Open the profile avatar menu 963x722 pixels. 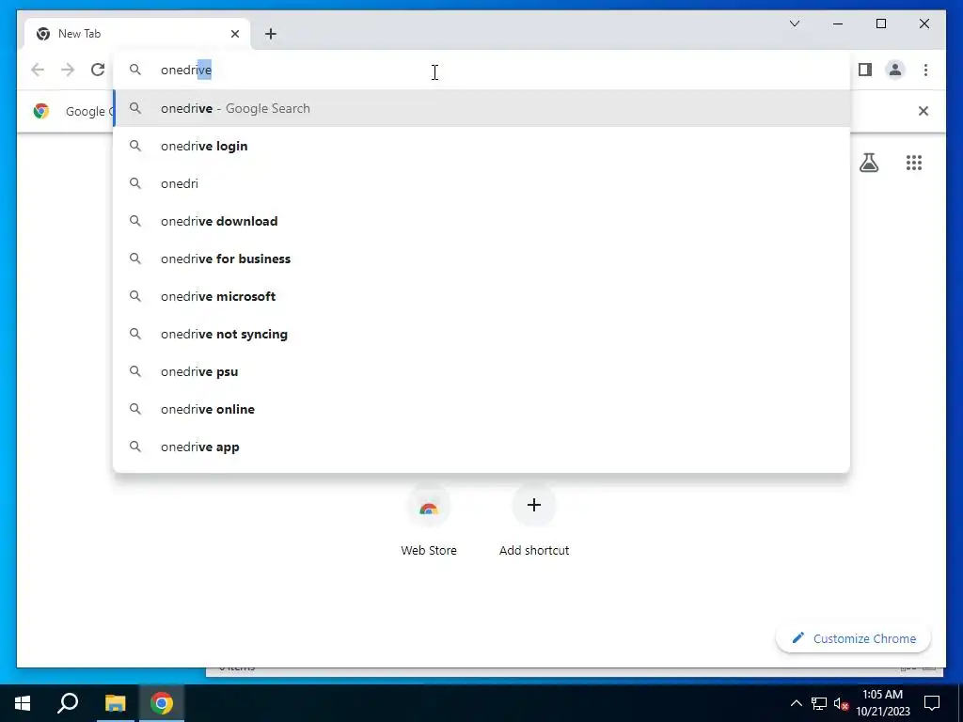[x=895, y=70]
